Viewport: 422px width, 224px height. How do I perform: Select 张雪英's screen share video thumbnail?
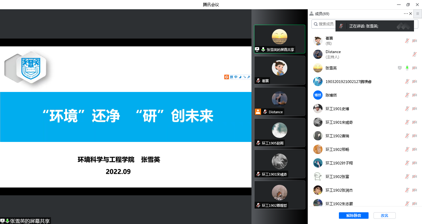pyautogui.click(x=279, y=39)
